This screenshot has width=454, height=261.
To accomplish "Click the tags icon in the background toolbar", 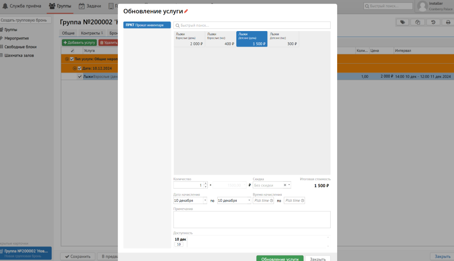I will coord(403,22).
